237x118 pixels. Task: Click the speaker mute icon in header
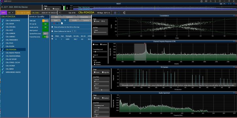pyautogui.click(x=124, y=13)
